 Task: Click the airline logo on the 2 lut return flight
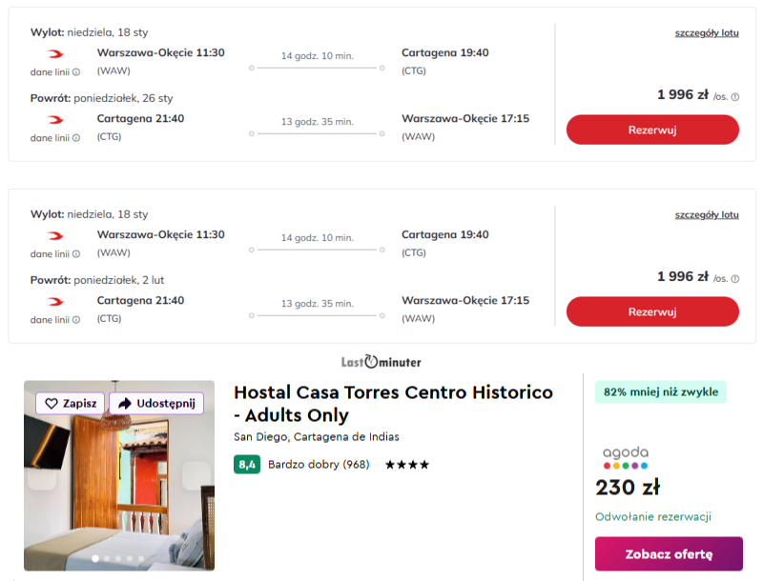pos(55,302)
